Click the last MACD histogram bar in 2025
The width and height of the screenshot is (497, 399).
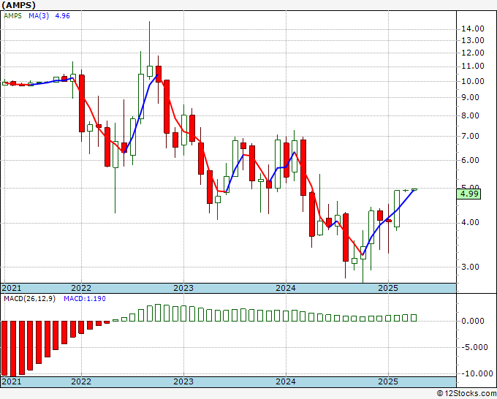414,318
